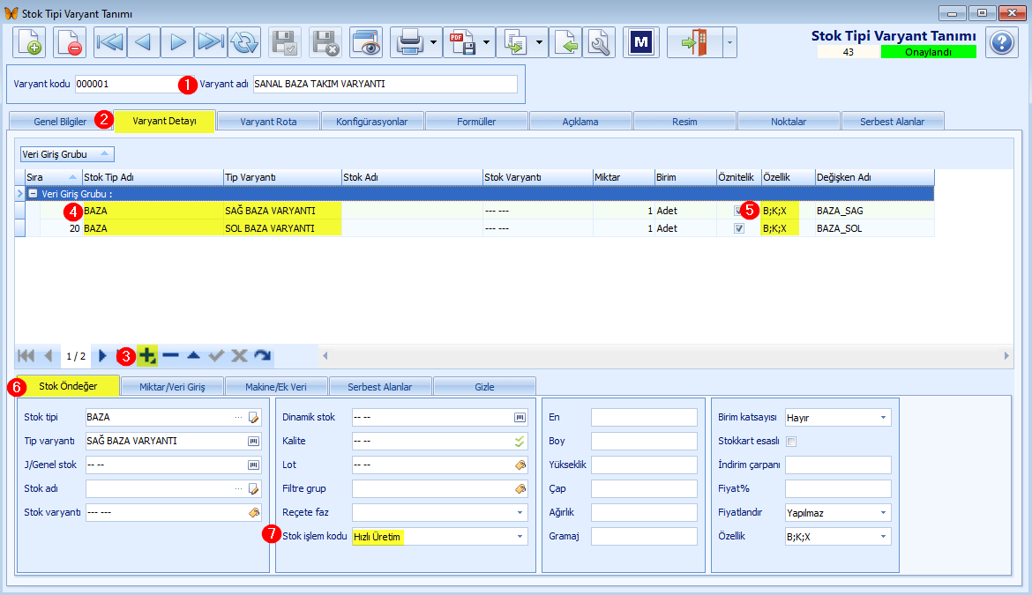This screenshot has height=595, width=1032.
Task: Open preview with the eye icon
Action: pyautogui.click(x=366, y=42)
